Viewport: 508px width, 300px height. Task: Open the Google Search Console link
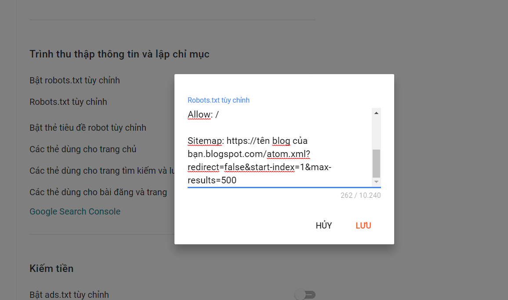(75, 211)
